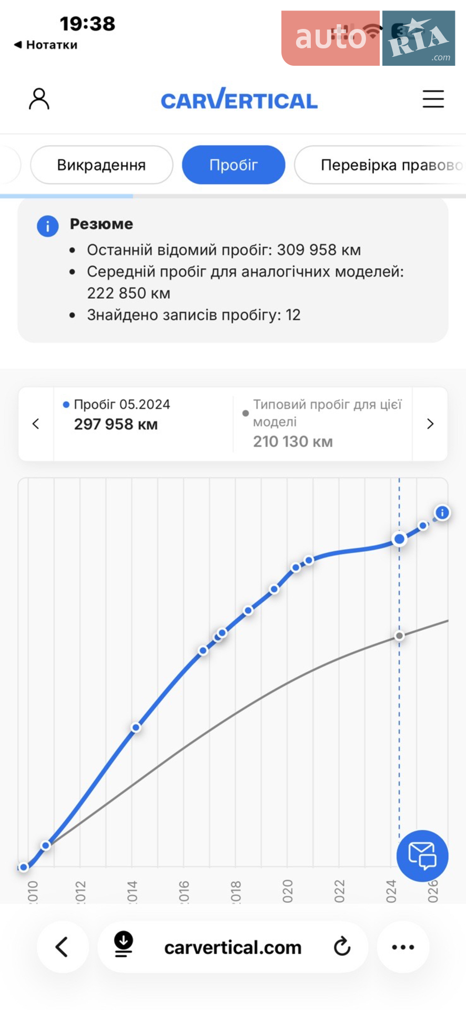
Task: Click the info marker on the last mileage point
Action: point(442,512)
